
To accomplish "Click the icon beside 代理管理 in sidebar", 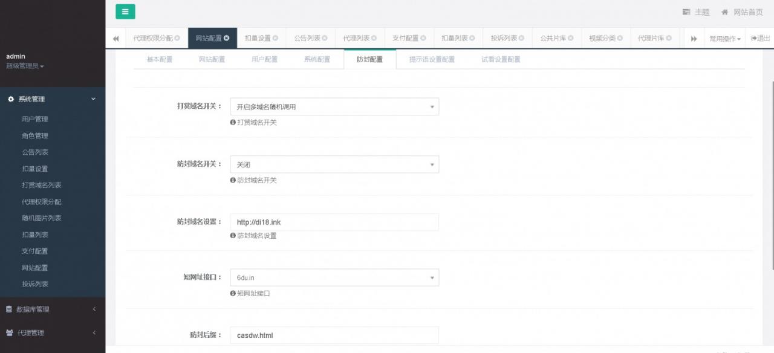I will pyautogui.click(x=8, y=332).
